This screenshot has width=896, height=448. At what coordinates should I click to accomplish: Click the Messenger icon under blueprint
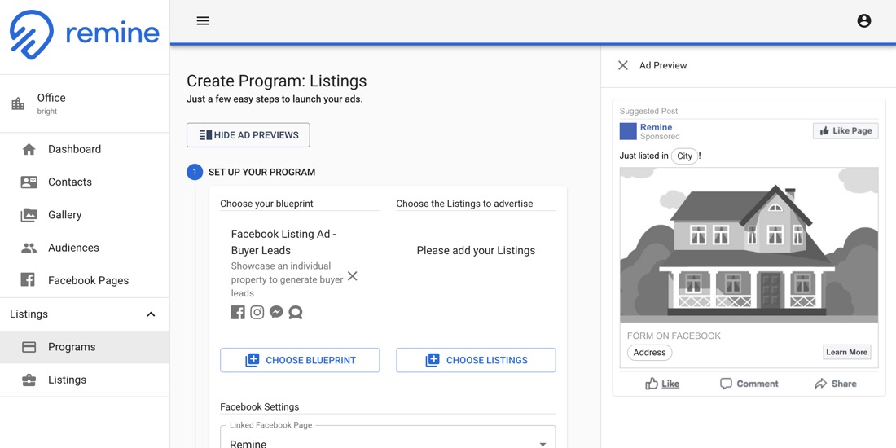(277, 313)
